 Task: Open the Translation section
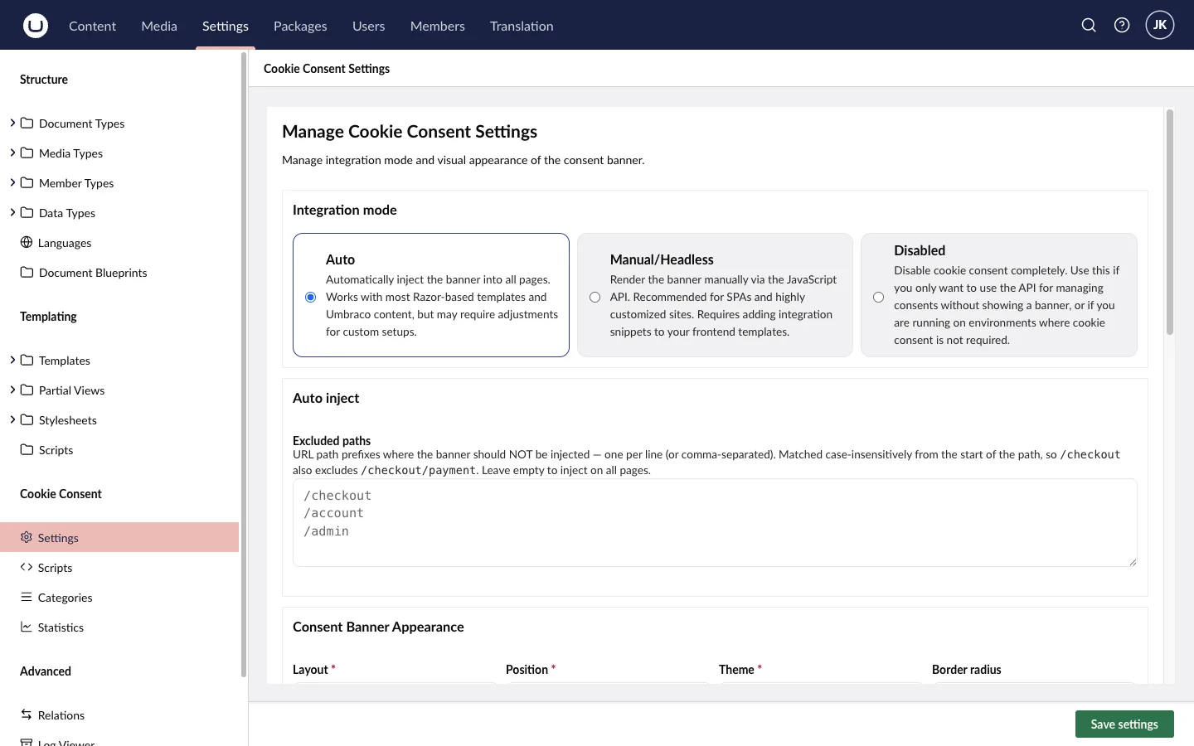click(522, 26)
